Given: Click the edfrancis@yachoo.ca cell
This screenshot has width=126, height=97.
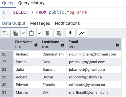Looking at the screenshot, I should (x=94, y=85).
